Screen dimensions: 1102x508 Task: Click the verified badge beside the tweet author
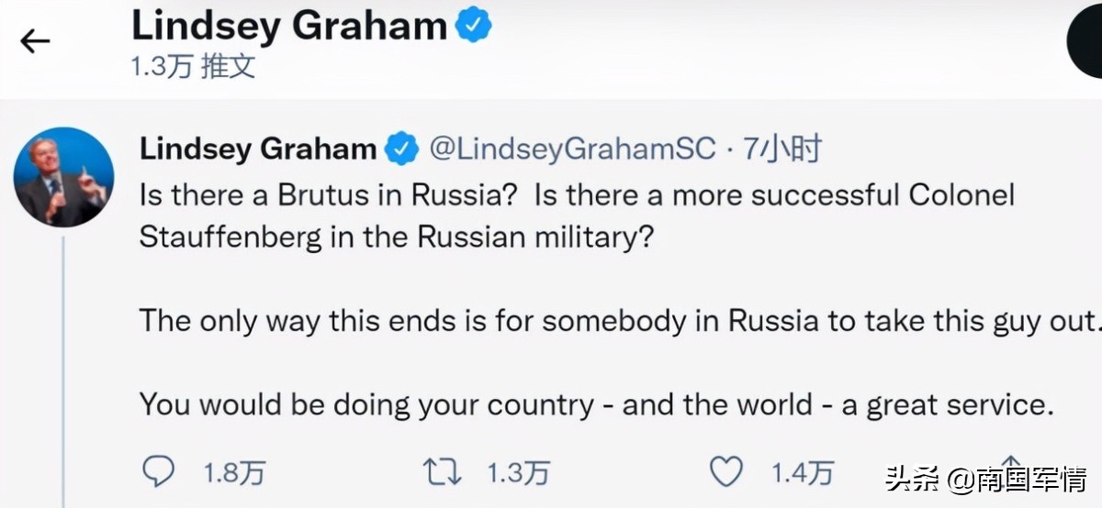tap(401, 149)
